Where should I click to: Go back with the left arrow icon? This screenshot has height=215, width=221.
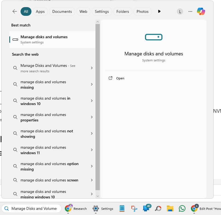pos(15,11)
